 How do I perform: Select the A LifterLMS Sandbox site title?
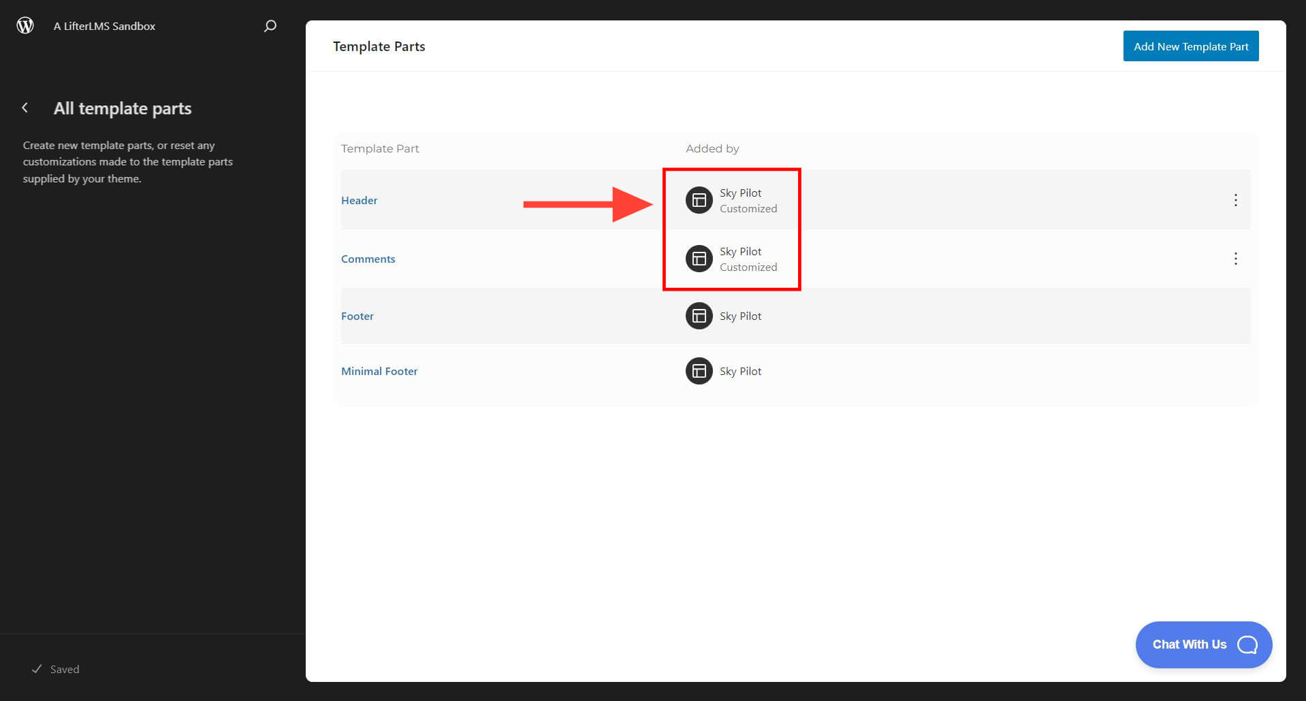[103, 25]
